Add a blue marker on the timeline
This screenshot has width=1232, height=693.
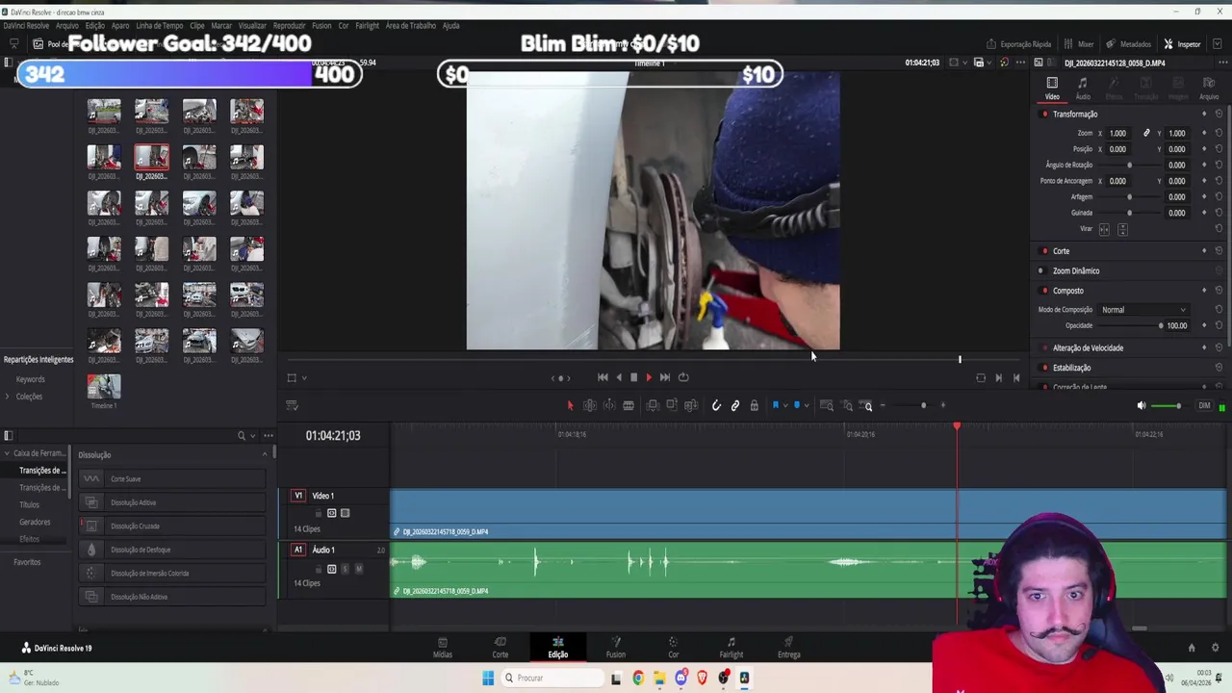pyautogui.click(x=797, y=406)
